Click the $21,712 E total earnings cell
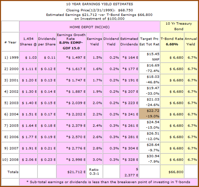The height and width of the screenshot is (187, 199). point(71,172)
